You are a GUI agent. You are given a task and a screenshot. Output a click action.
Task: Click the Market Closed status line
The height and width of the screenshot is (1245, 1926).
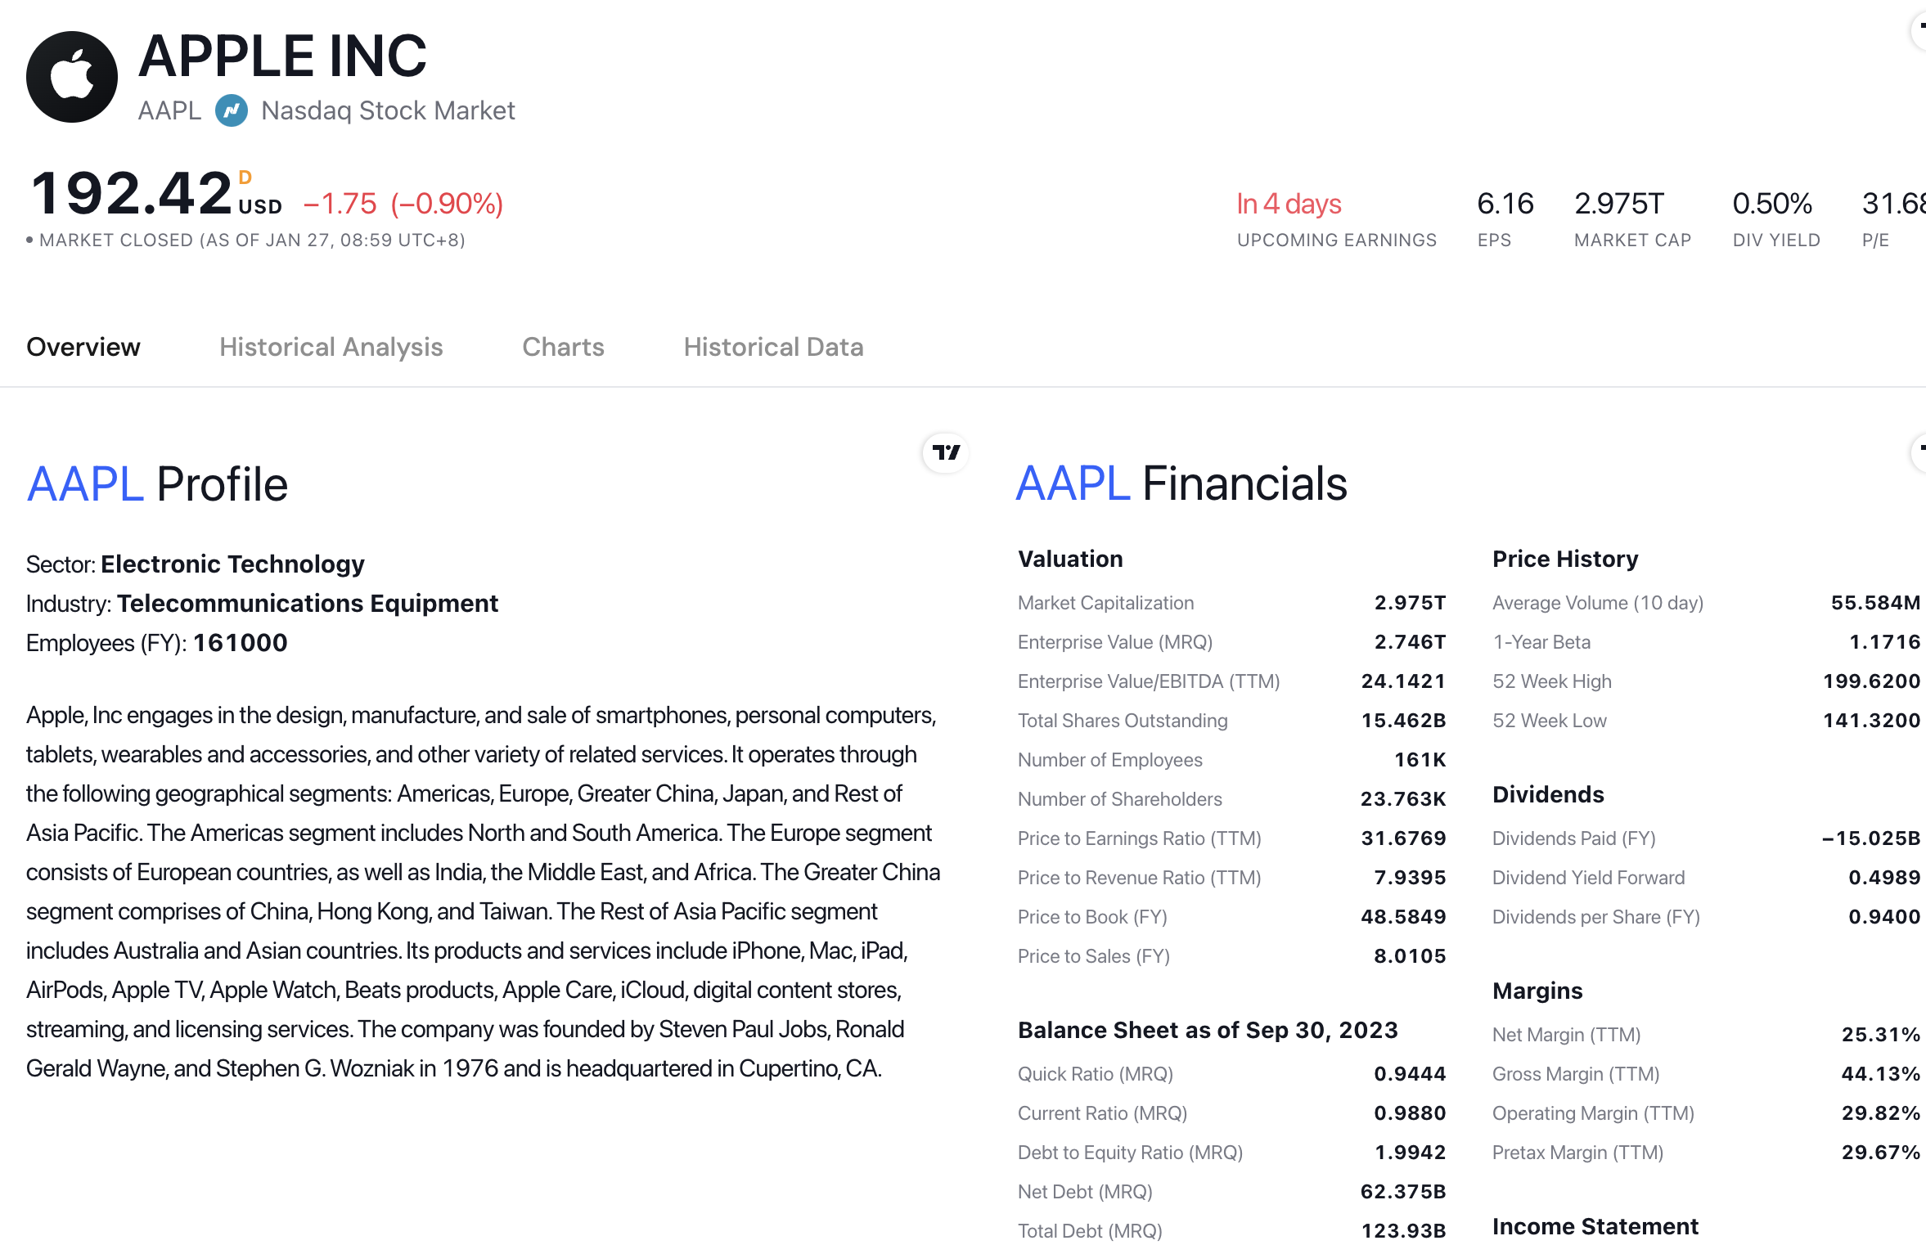tap(246, 240)
